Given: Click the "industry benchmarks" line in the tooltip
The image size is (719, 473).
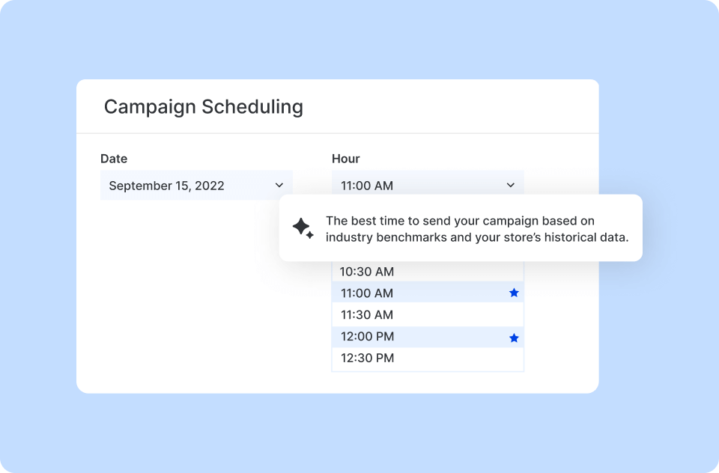Looking at the screenshot, I should coord(476,237).
